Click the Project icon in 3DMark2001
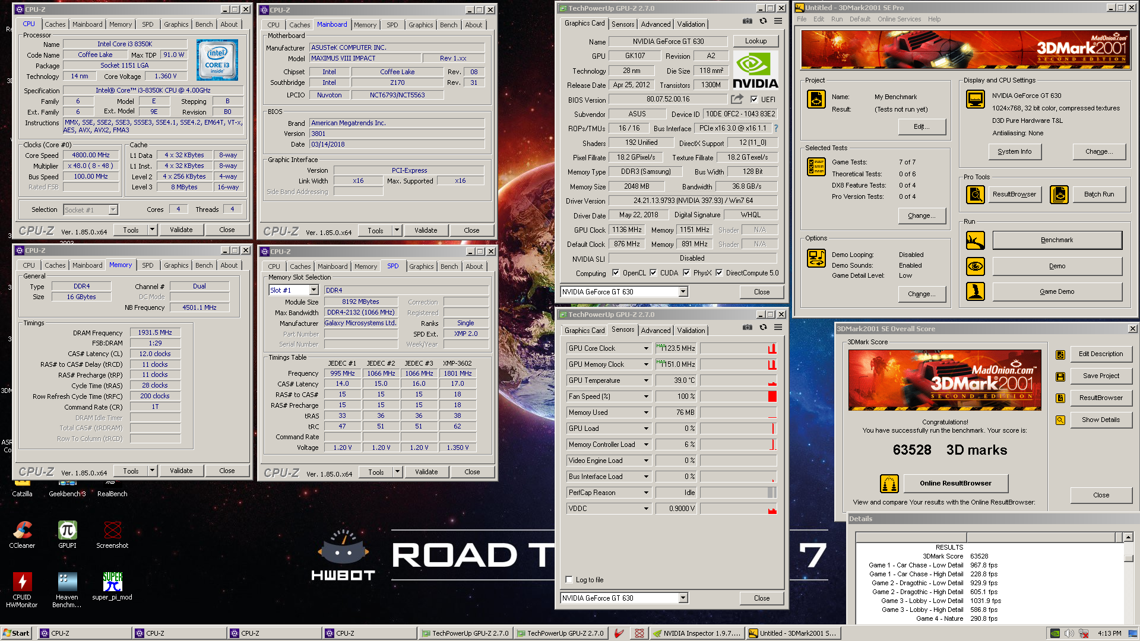Image resolution: width=1140 pixels, height=641 pixels. click(x=816, y=99)
